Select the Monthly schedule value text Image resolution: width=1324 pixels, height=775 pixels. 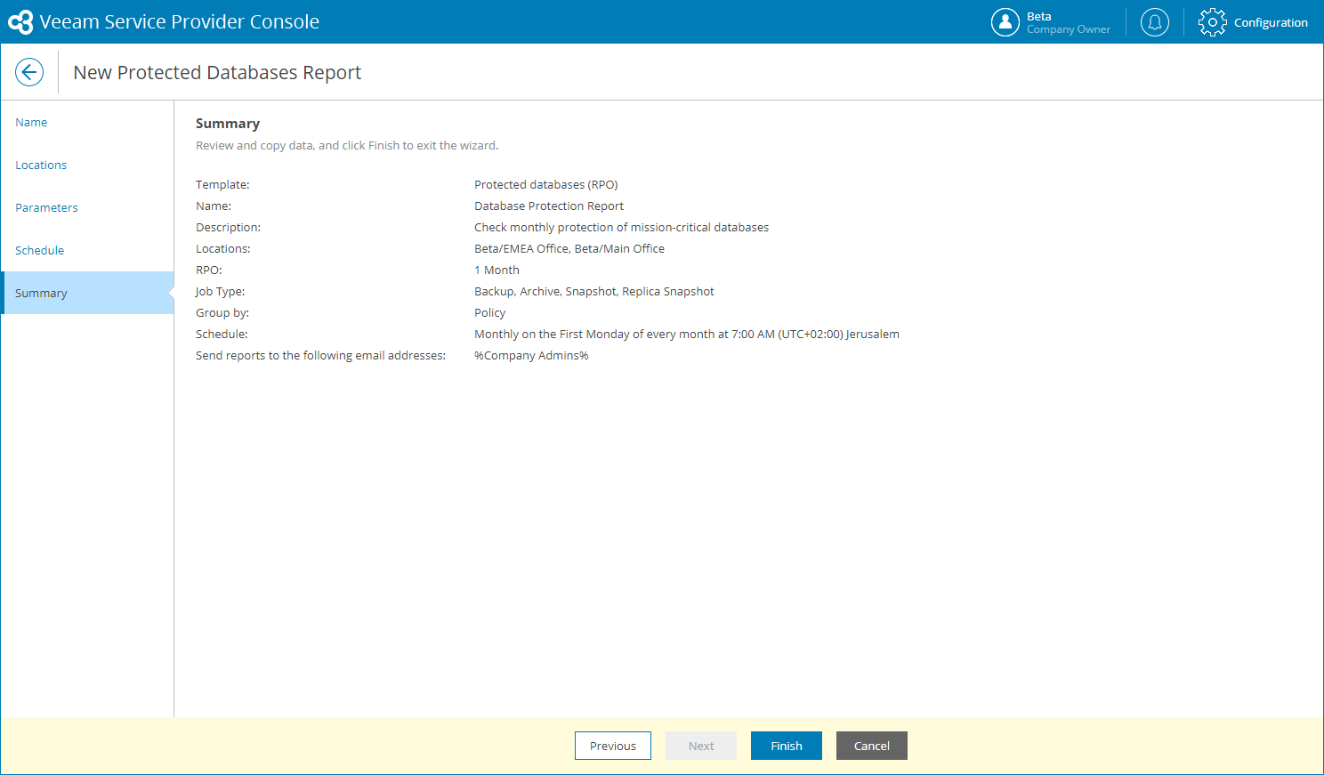point(687,334)
